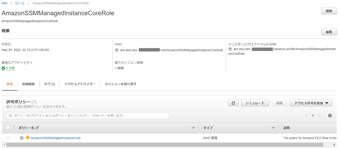This screenshot has height=148, width=340.
Task: Click page number 1 in pagination
Action: pos(313,115)
